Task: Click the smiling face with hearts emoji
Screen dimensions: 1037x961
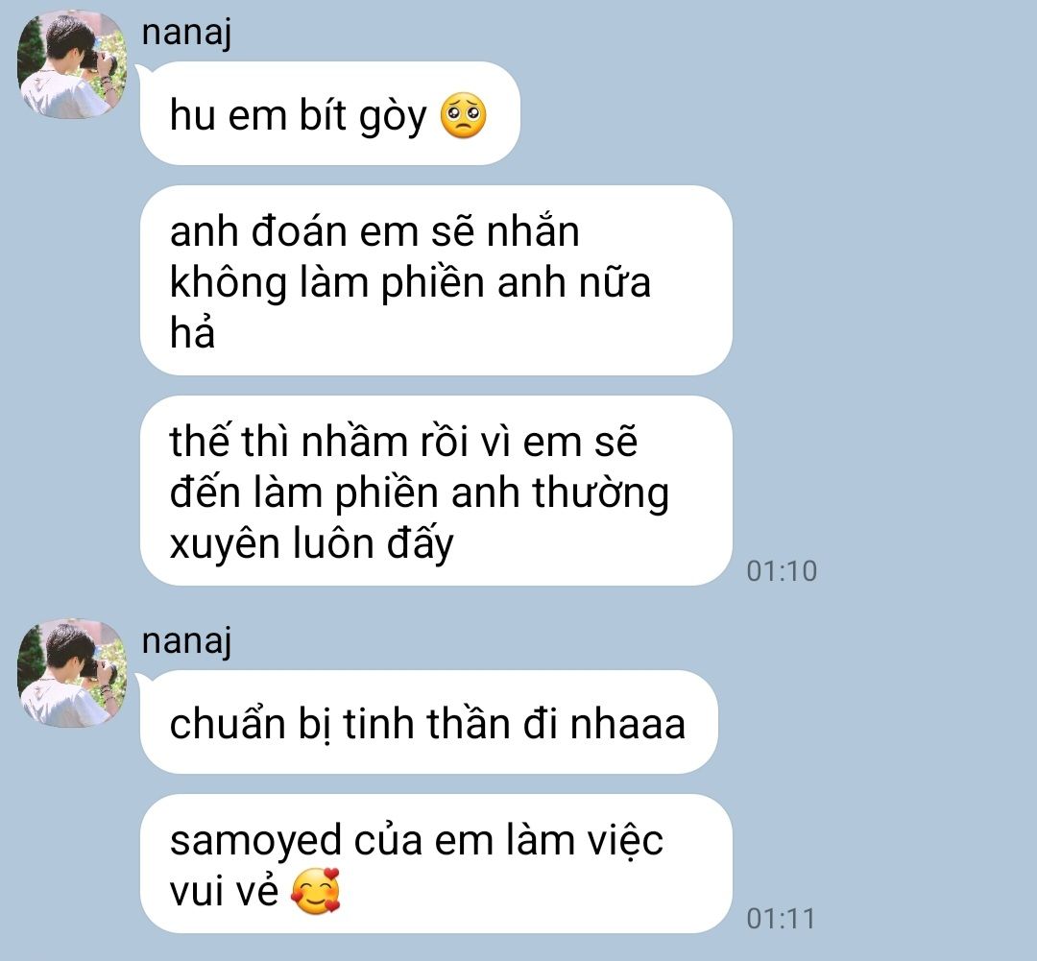Action: coord(316,891)
